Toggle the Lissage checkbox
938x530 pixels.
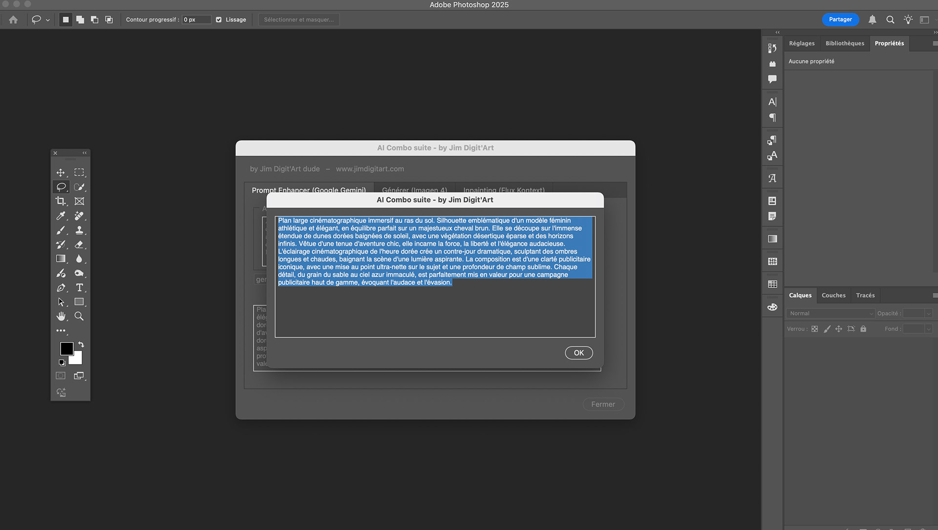(x=219, y=20)
